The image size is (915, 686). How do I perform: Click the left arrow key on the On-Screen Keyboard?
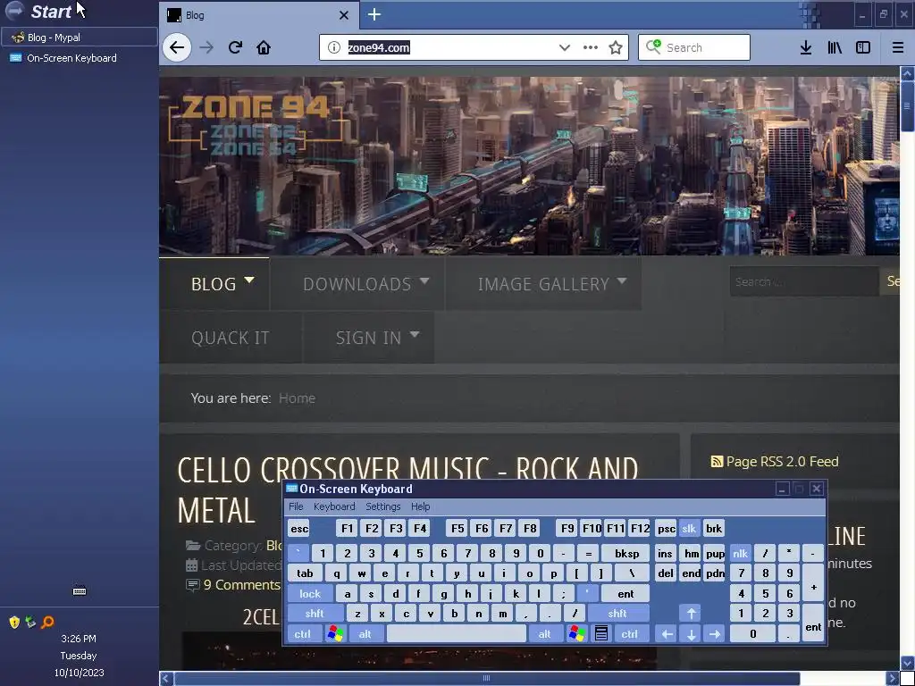[x=667, y=634]
